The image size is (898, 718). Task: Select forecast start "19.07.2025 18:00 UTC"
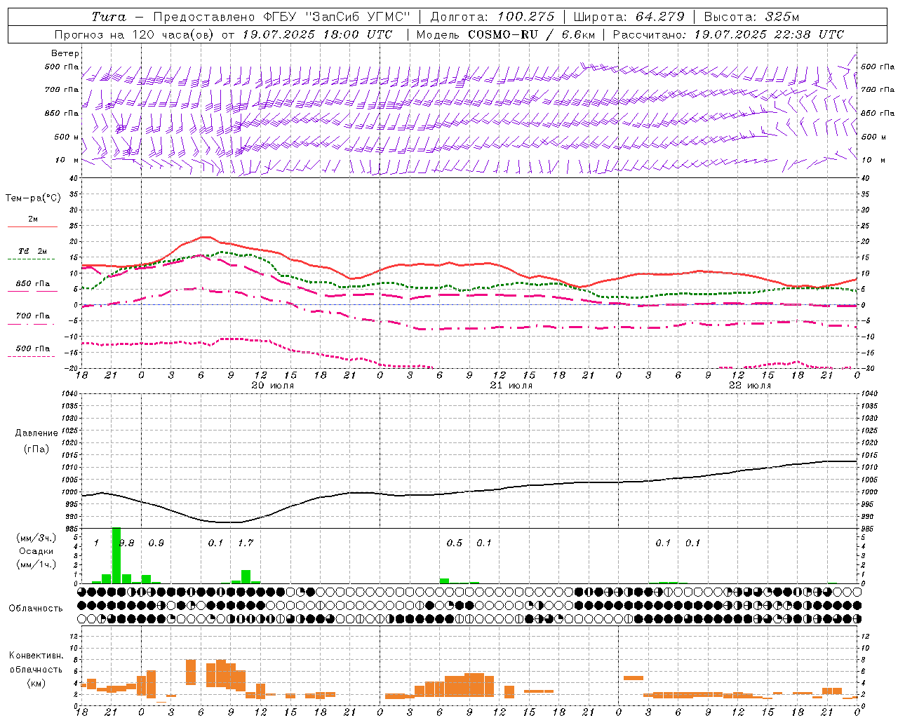317,34
